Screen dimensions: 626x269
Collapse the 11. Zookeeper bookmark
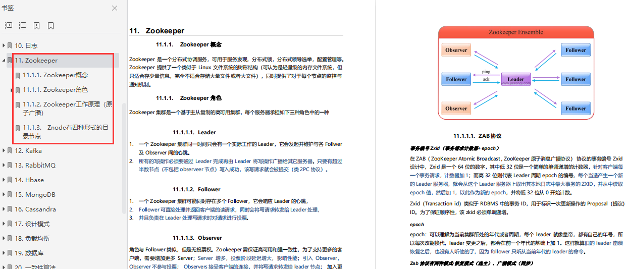(4, 60)
